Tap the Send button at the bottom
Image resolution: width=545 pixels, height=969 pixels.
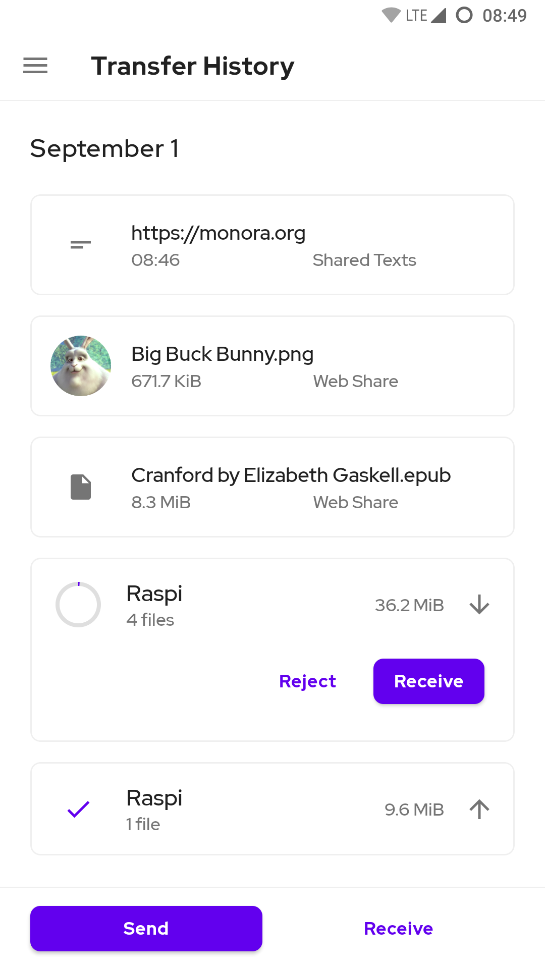[146, 929]
